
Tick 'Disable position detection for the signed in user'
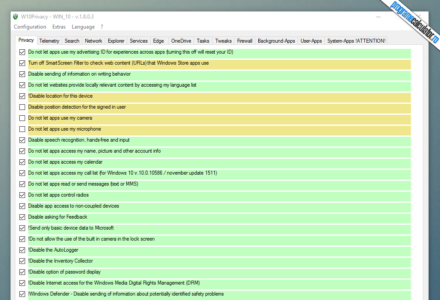pyautogui.click(x=22, y=107)
